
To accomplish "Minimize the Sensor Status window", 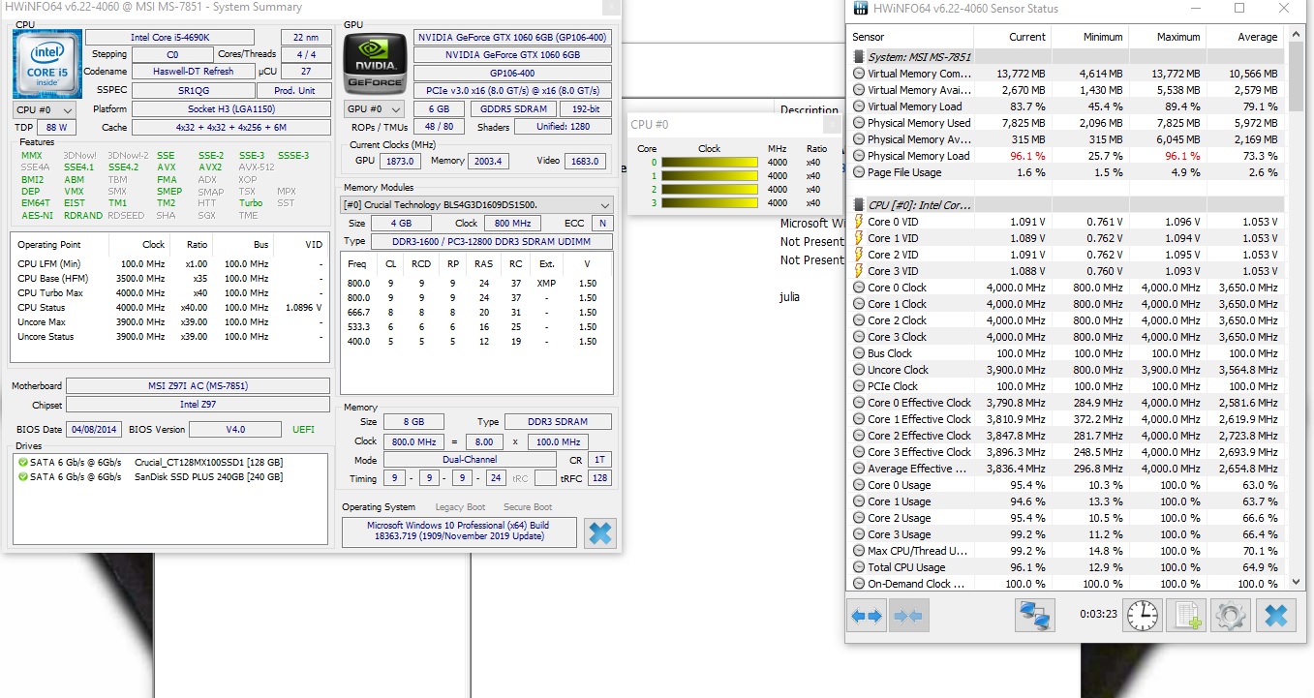I will pos(1195,9).
